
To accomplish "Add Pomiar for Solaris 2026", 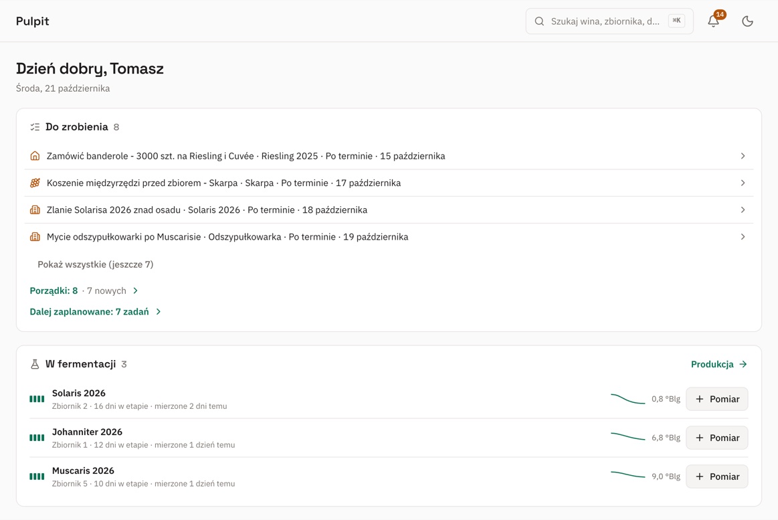I will click(717, 399).
